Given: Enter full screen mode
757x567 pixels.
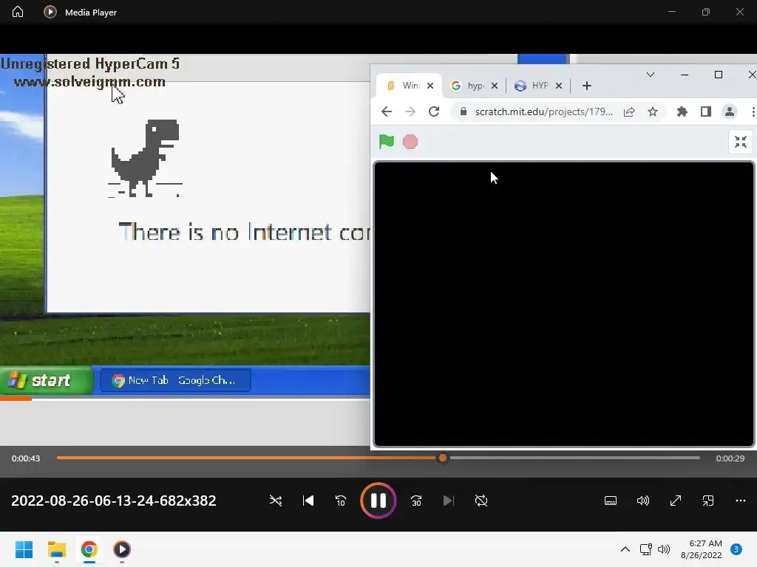Looking at the screenshot, I should [676, 501].
